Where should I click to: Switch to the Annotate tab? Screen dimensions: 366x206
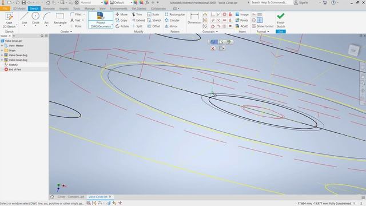[49, 9]
